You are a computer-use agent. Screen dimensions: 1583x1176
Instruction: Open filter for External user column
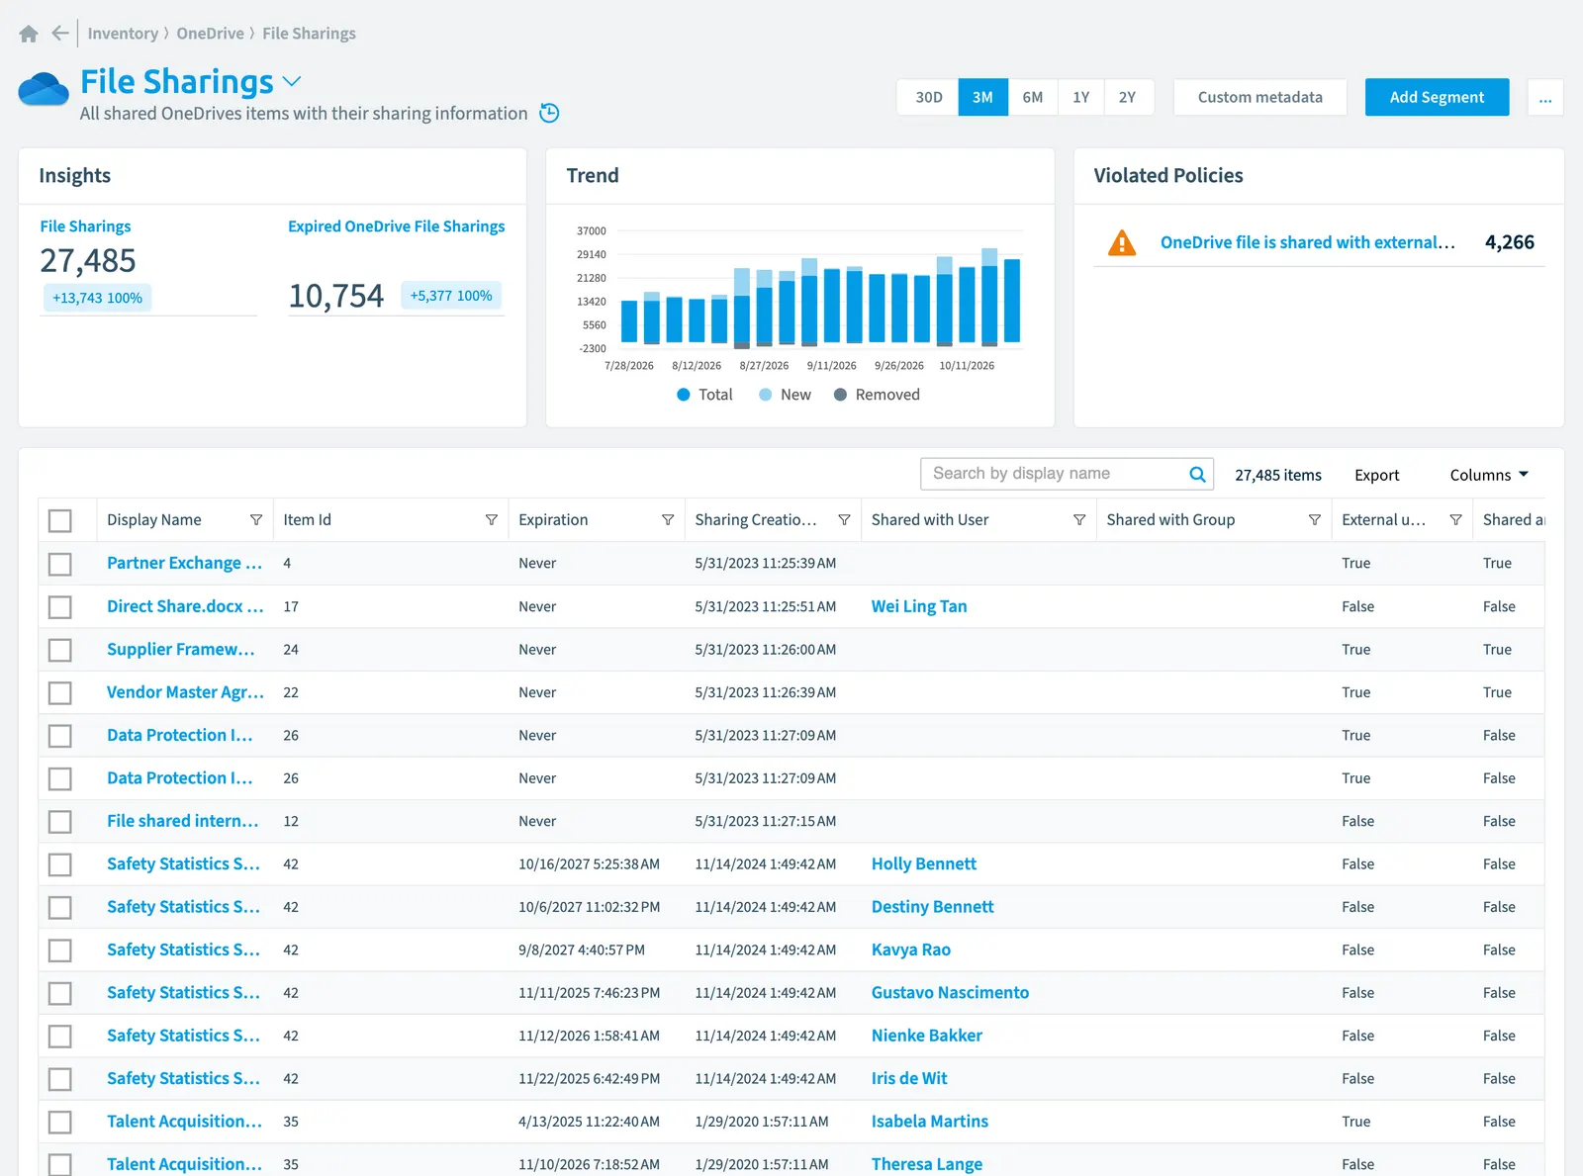click(x=1455, y=520)
